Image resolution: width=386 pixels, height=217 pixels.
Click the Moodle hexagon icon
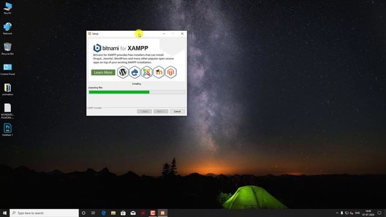(x=159, y=72)
